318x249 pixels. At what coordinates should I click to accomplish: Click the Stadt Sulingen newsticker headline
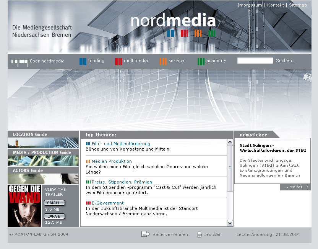coord(273,148)
